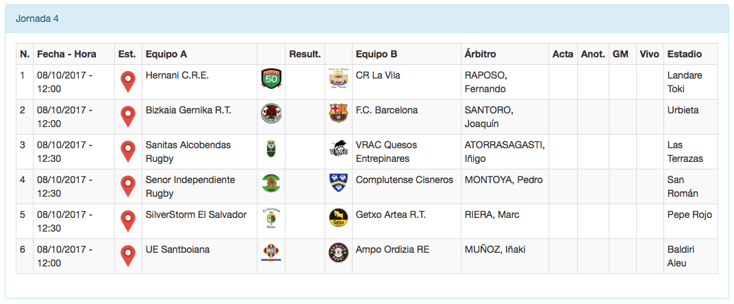734x304 pixels.
Task: Click the map pin for Hernani C.R.E. match
Action: click(127, 81)
